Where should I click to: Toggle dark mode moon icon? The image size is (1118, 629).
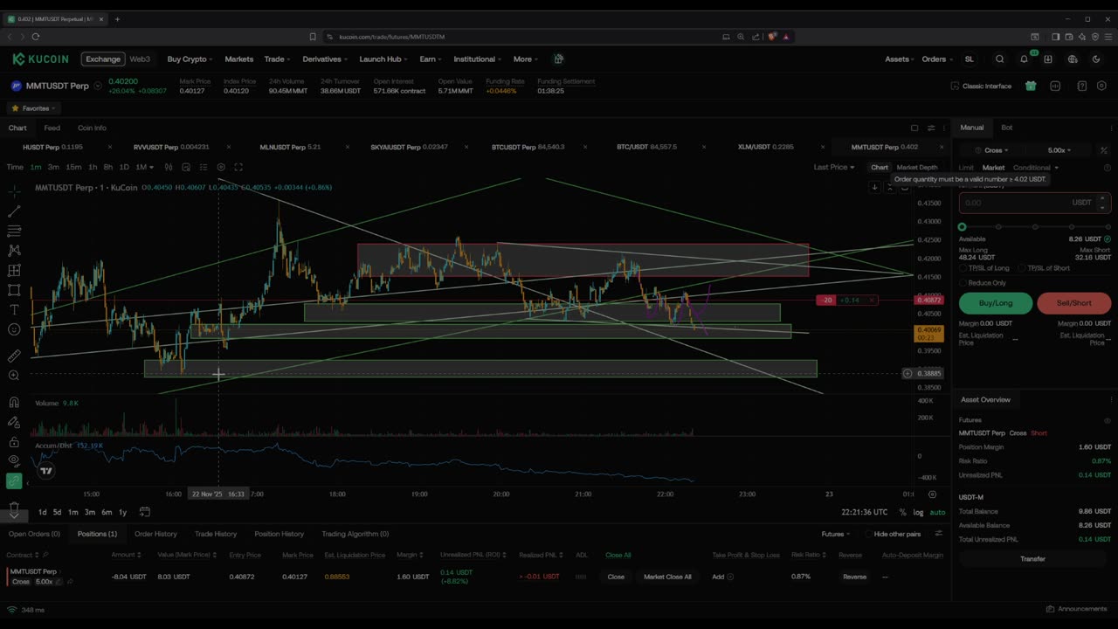[1097, 59]
